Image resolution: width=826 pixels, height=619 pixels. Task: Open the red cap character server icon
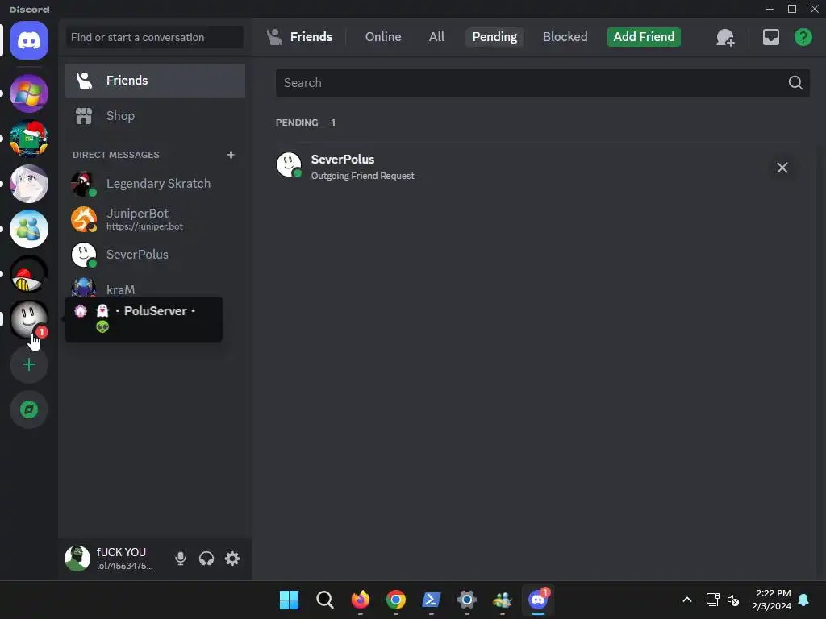coord(29,274)
